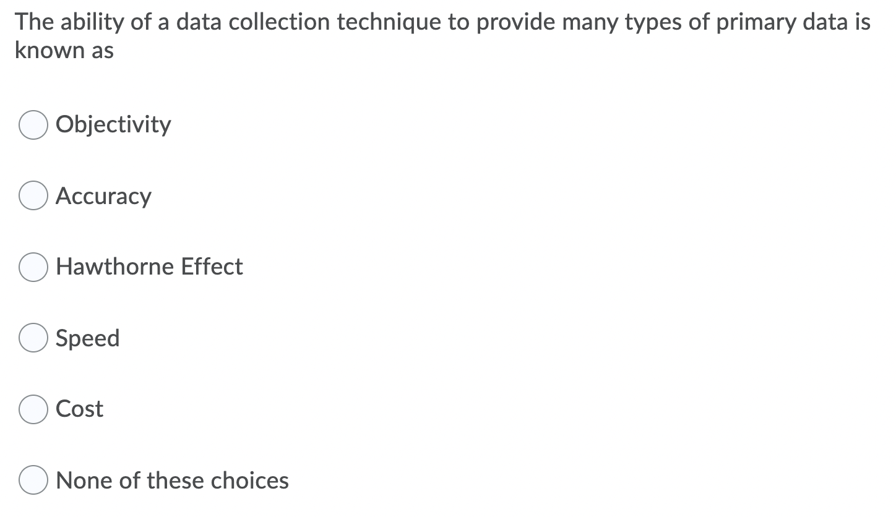896x517 pixels.
Task: Click the empty circle beside Hawthorne Effect
Action: [33, 267]
